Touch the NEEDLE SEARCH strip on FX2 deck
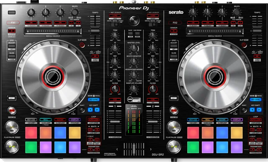Viewport: 268px width, 162px height. [215, 31]
